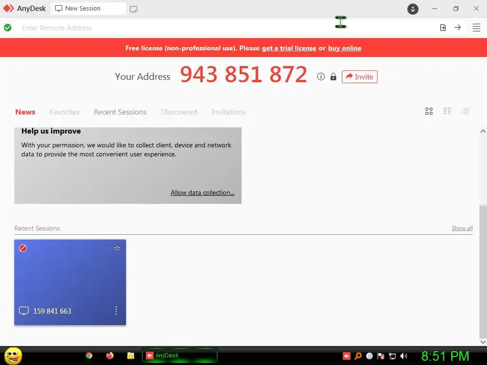
Task: Click the vertical scrollbar thumb
Action: click(483, 270)
